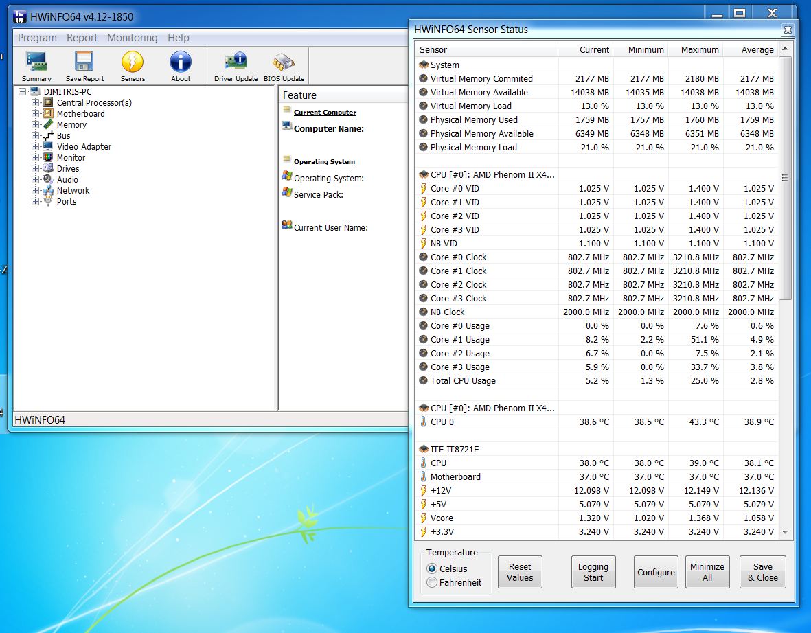Select the Celsius temperature option
This screenshot has width=811, height=633.
432,568
